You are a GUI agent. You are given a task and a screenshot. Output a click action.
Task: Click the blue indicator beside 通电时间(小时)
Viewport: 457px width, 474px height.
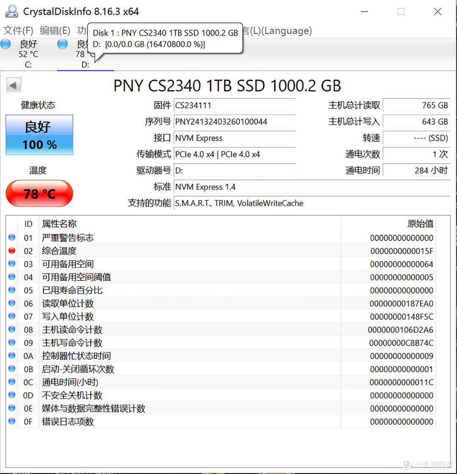click(11, 382)
